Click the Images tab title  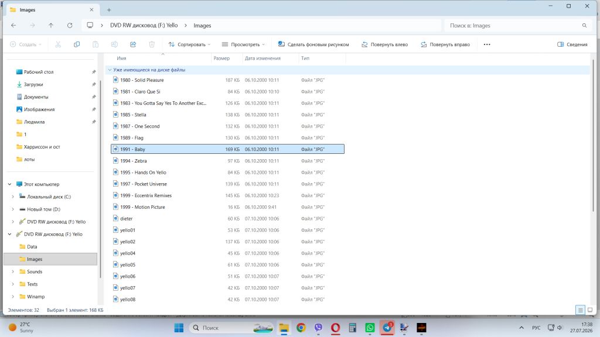pyautogui.click(x=27, y=10)
